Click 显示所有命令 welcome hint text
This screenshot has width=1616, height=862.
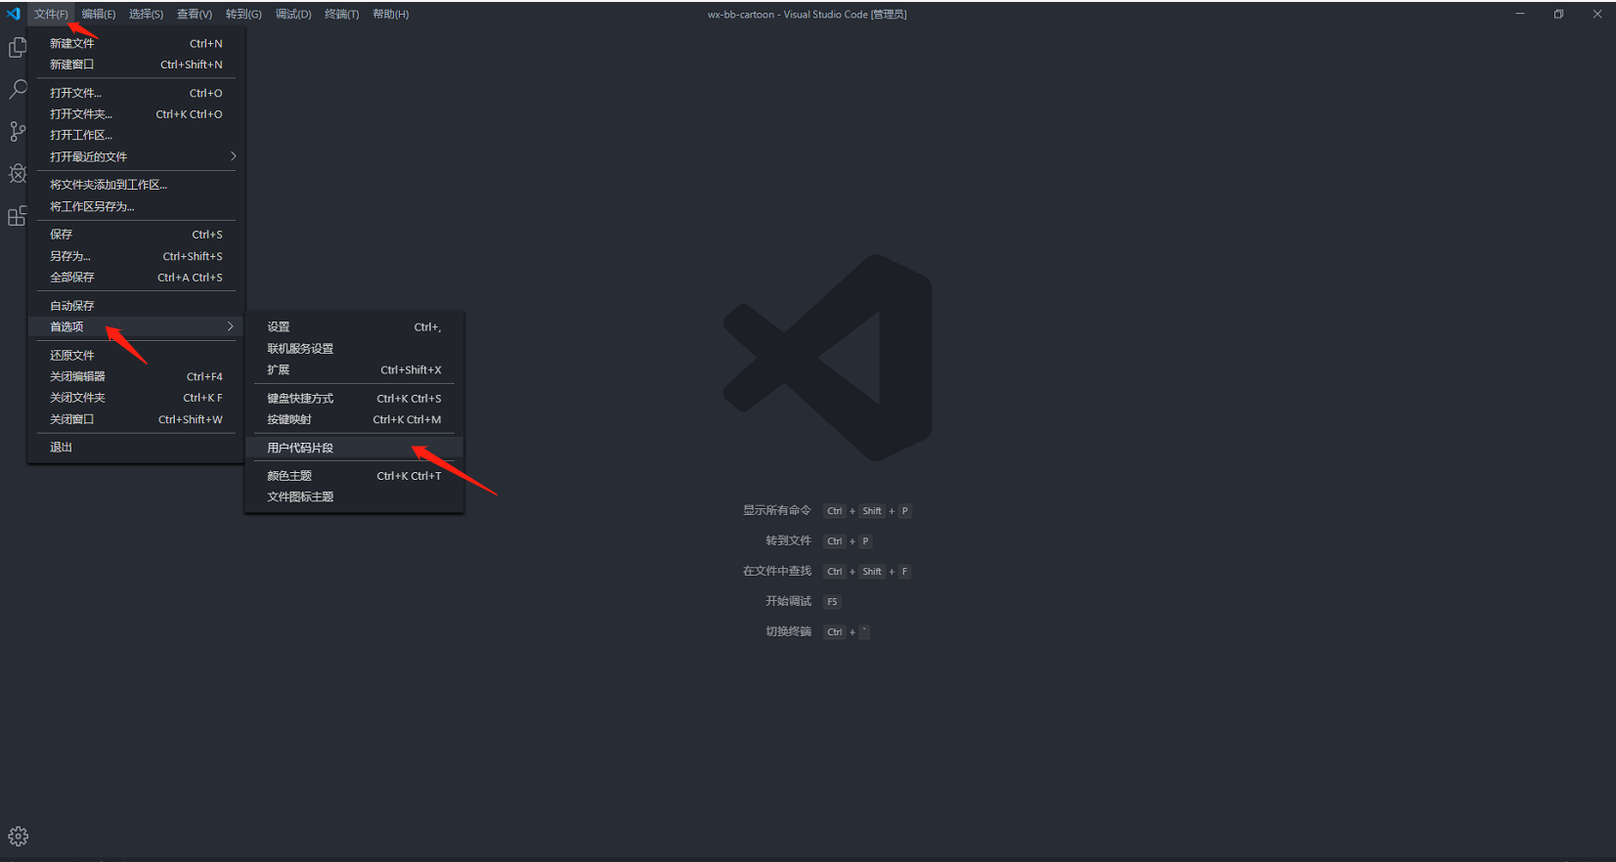coord(777,510)
